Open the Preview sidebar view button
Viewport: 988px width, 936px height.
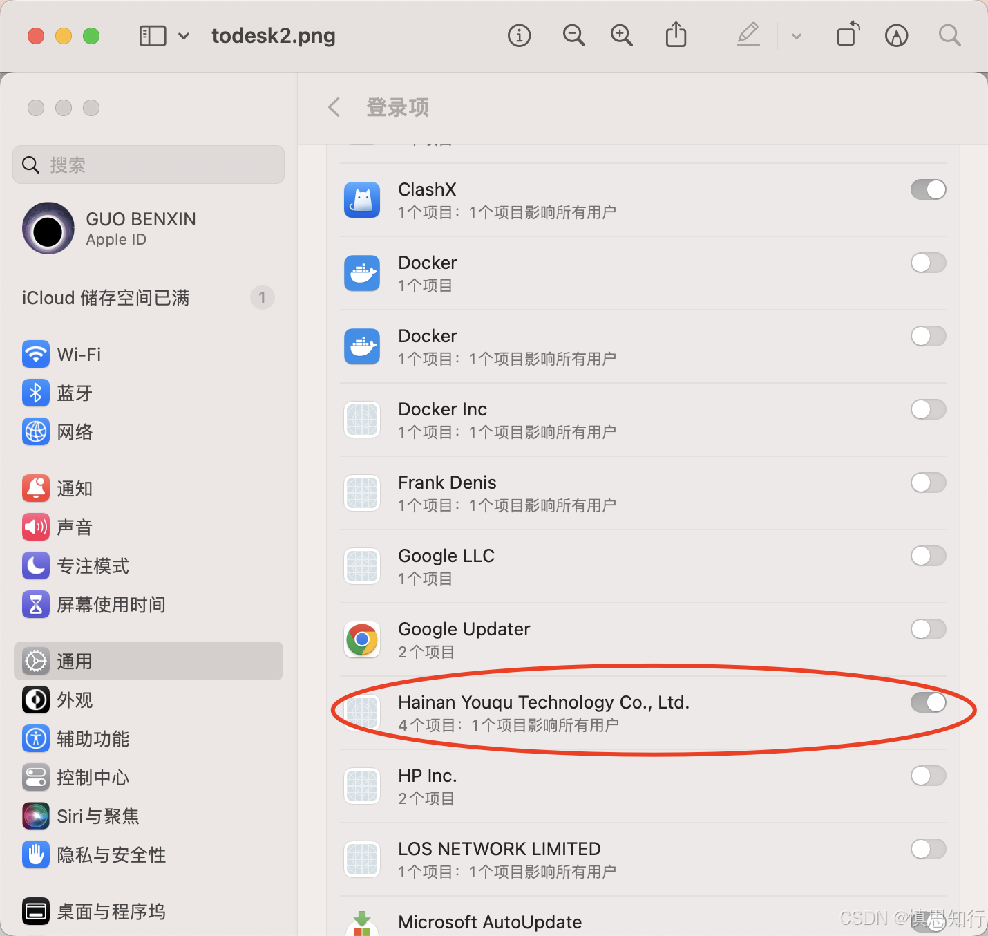tap(153, 35)
